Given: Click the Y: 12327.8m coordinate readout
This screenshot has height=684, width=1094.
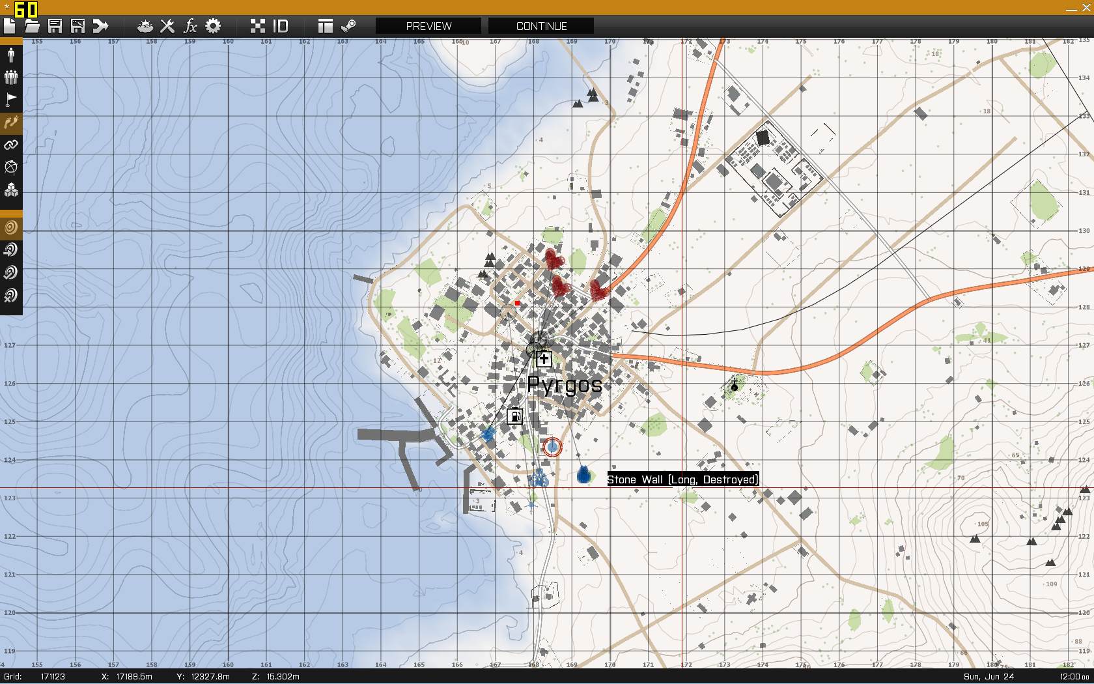Looking at the screenshot, I should coord(203,676).
